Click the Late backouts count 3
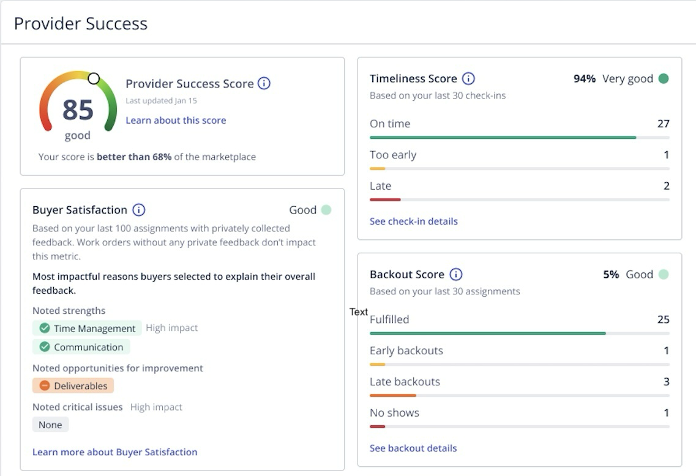The image size is (696, 476). pos(666,382)
